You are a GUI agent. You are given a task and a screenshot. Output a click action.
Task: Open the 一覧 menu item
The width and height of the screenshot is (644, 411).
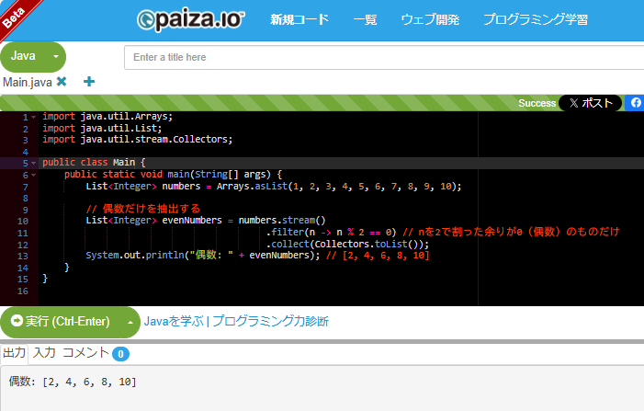[365, 19]
